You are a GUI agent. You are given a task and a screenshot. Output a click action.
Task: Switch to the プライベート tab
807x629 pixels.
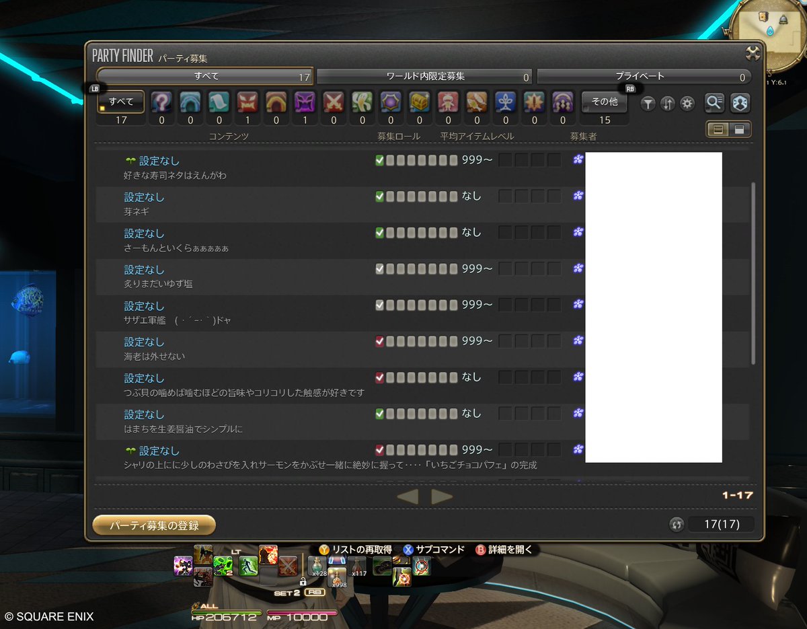point(644,77)
